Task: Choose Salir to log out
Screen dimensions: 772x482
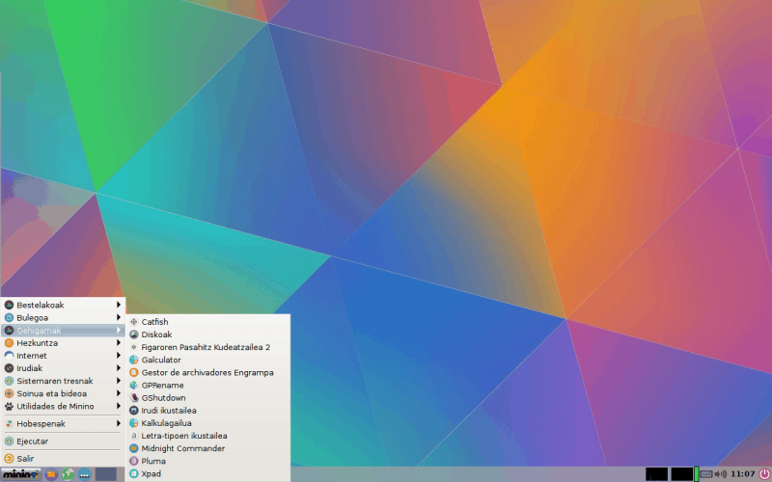Action: 63,459
